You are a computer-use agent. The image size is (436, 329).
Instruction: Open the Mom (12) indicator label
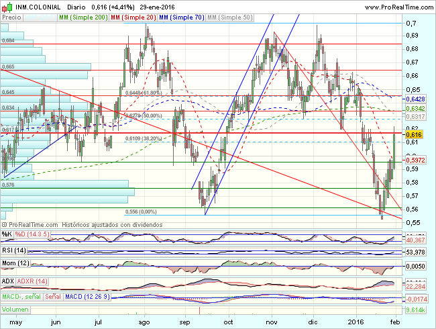coord(15,263)
